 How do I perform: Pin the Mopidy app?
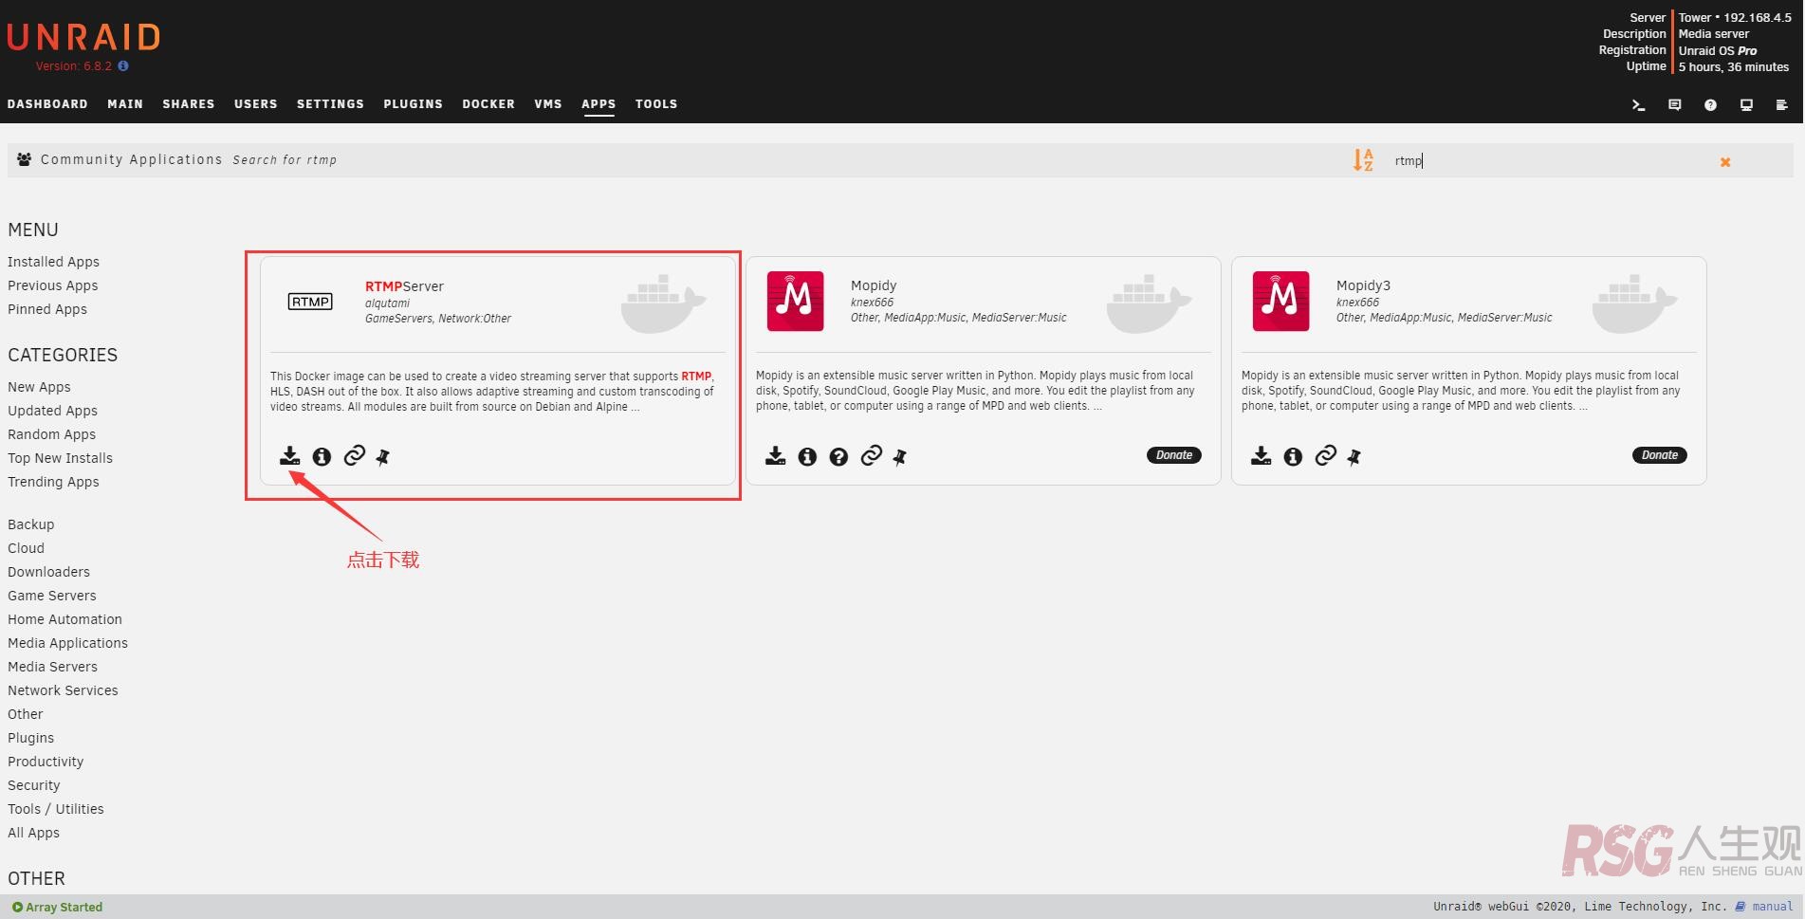point(900,458)
